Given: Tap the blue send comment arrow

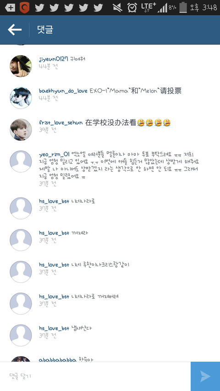Looking at the screenshot, I should click(205, 376).
